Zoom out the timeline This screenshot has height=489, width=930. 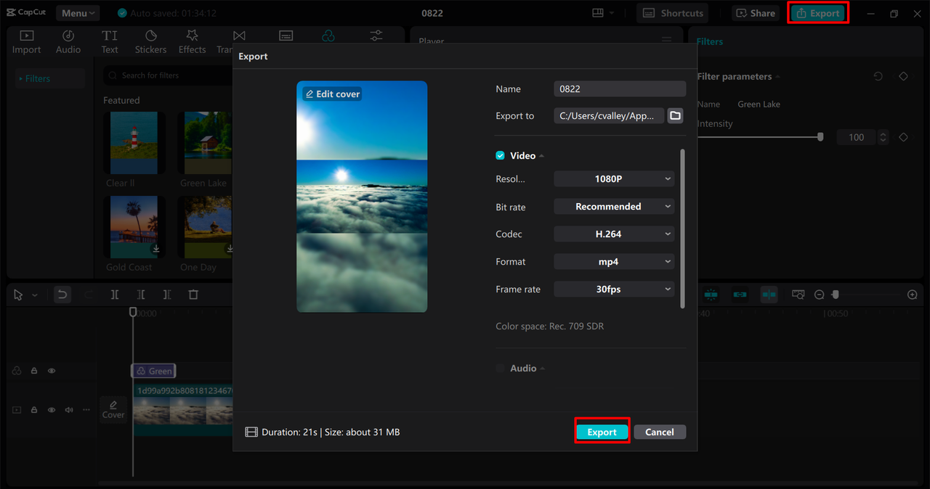click(x=819, y=295)
